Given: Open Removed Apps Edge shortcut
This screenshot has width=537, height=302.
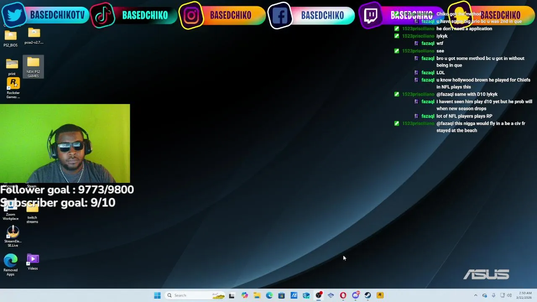Looking at the screenshot, I should (x=10, y=265).
